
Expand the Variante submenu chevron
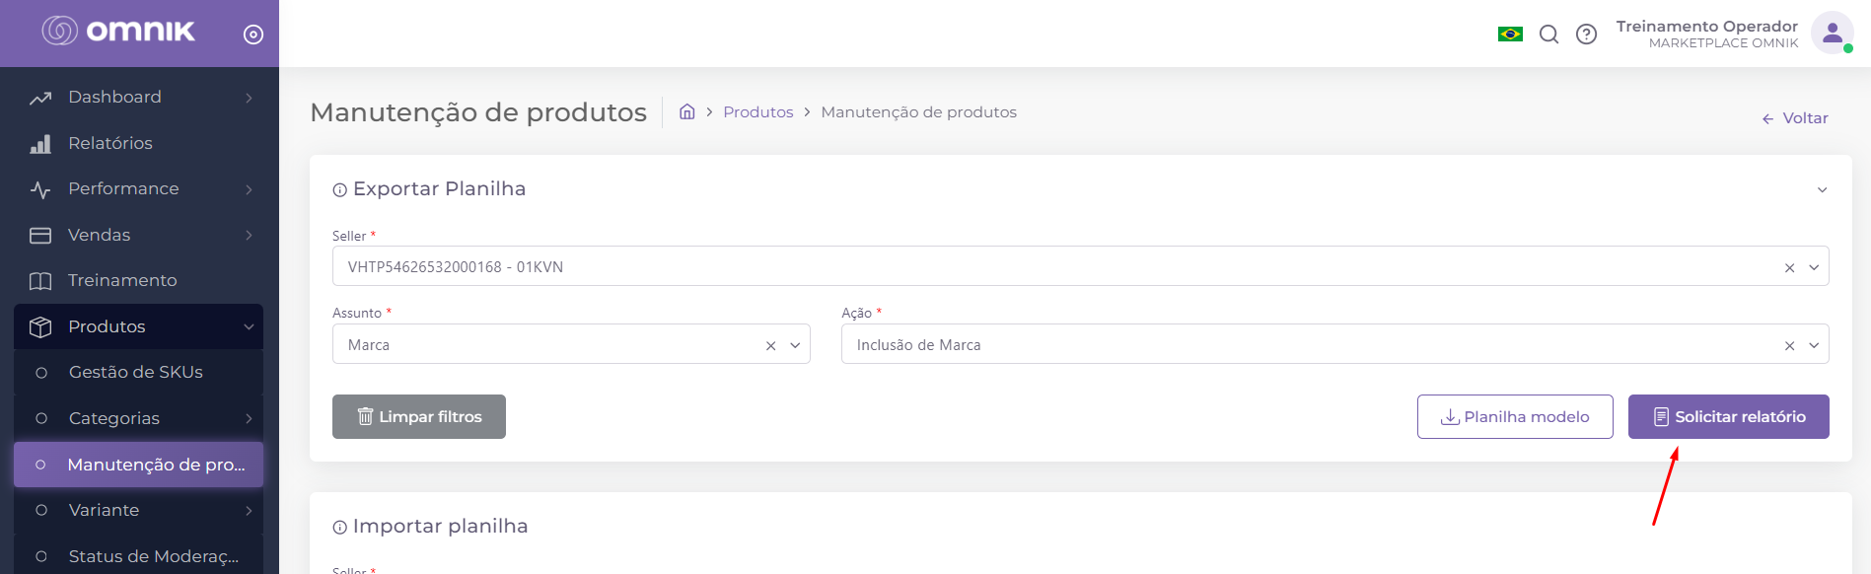[x=249, y=510]
